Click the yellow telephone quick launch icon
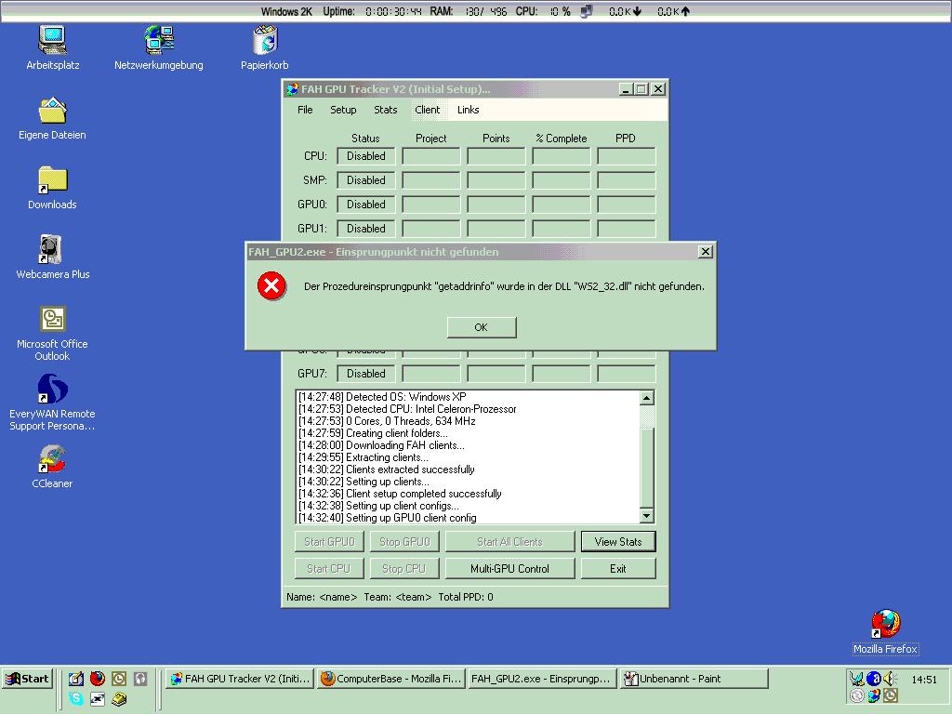This screenshot has height=714, width=952. [119, 699]
